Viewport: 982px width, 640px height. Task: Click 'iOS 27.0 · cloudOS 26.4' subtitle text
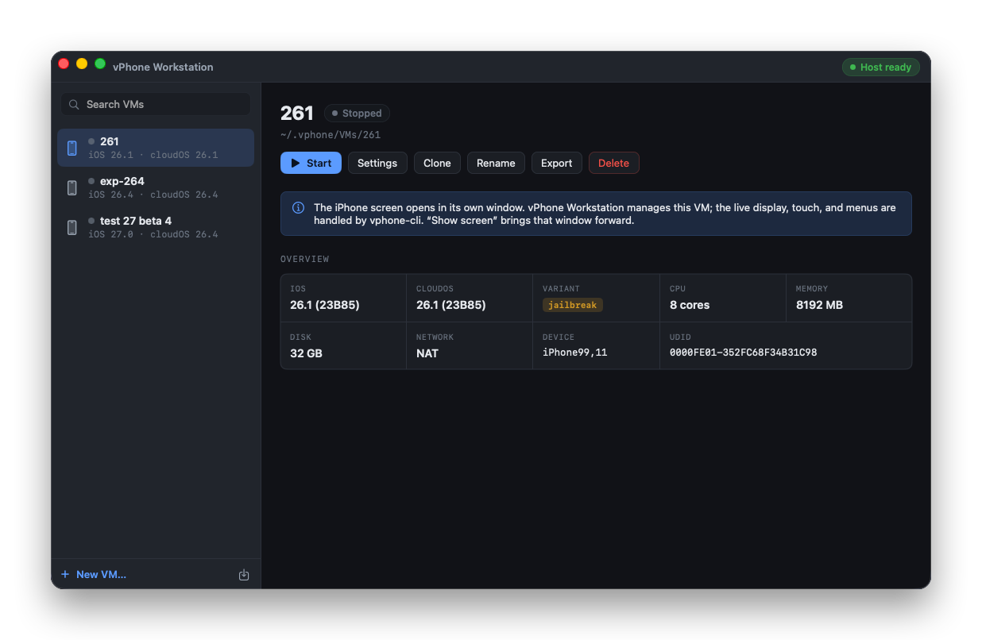tap(153, 234)
